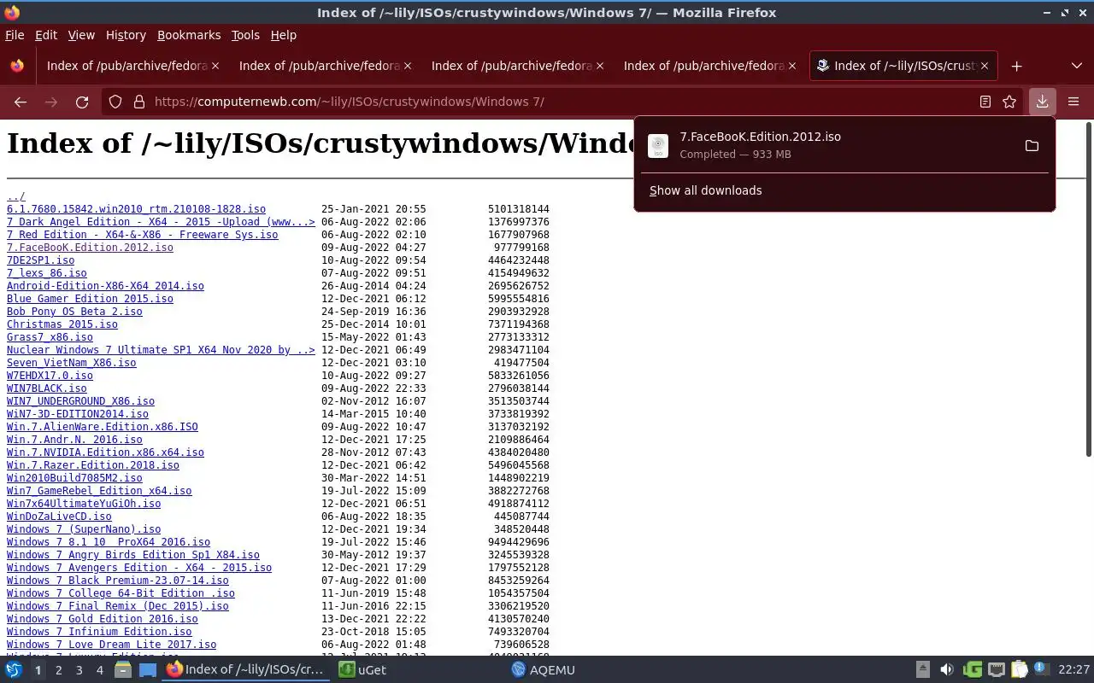This screenshot has height=683, width=1094.
Task: Go back with the back arrow
Action: tap(21, 102)
